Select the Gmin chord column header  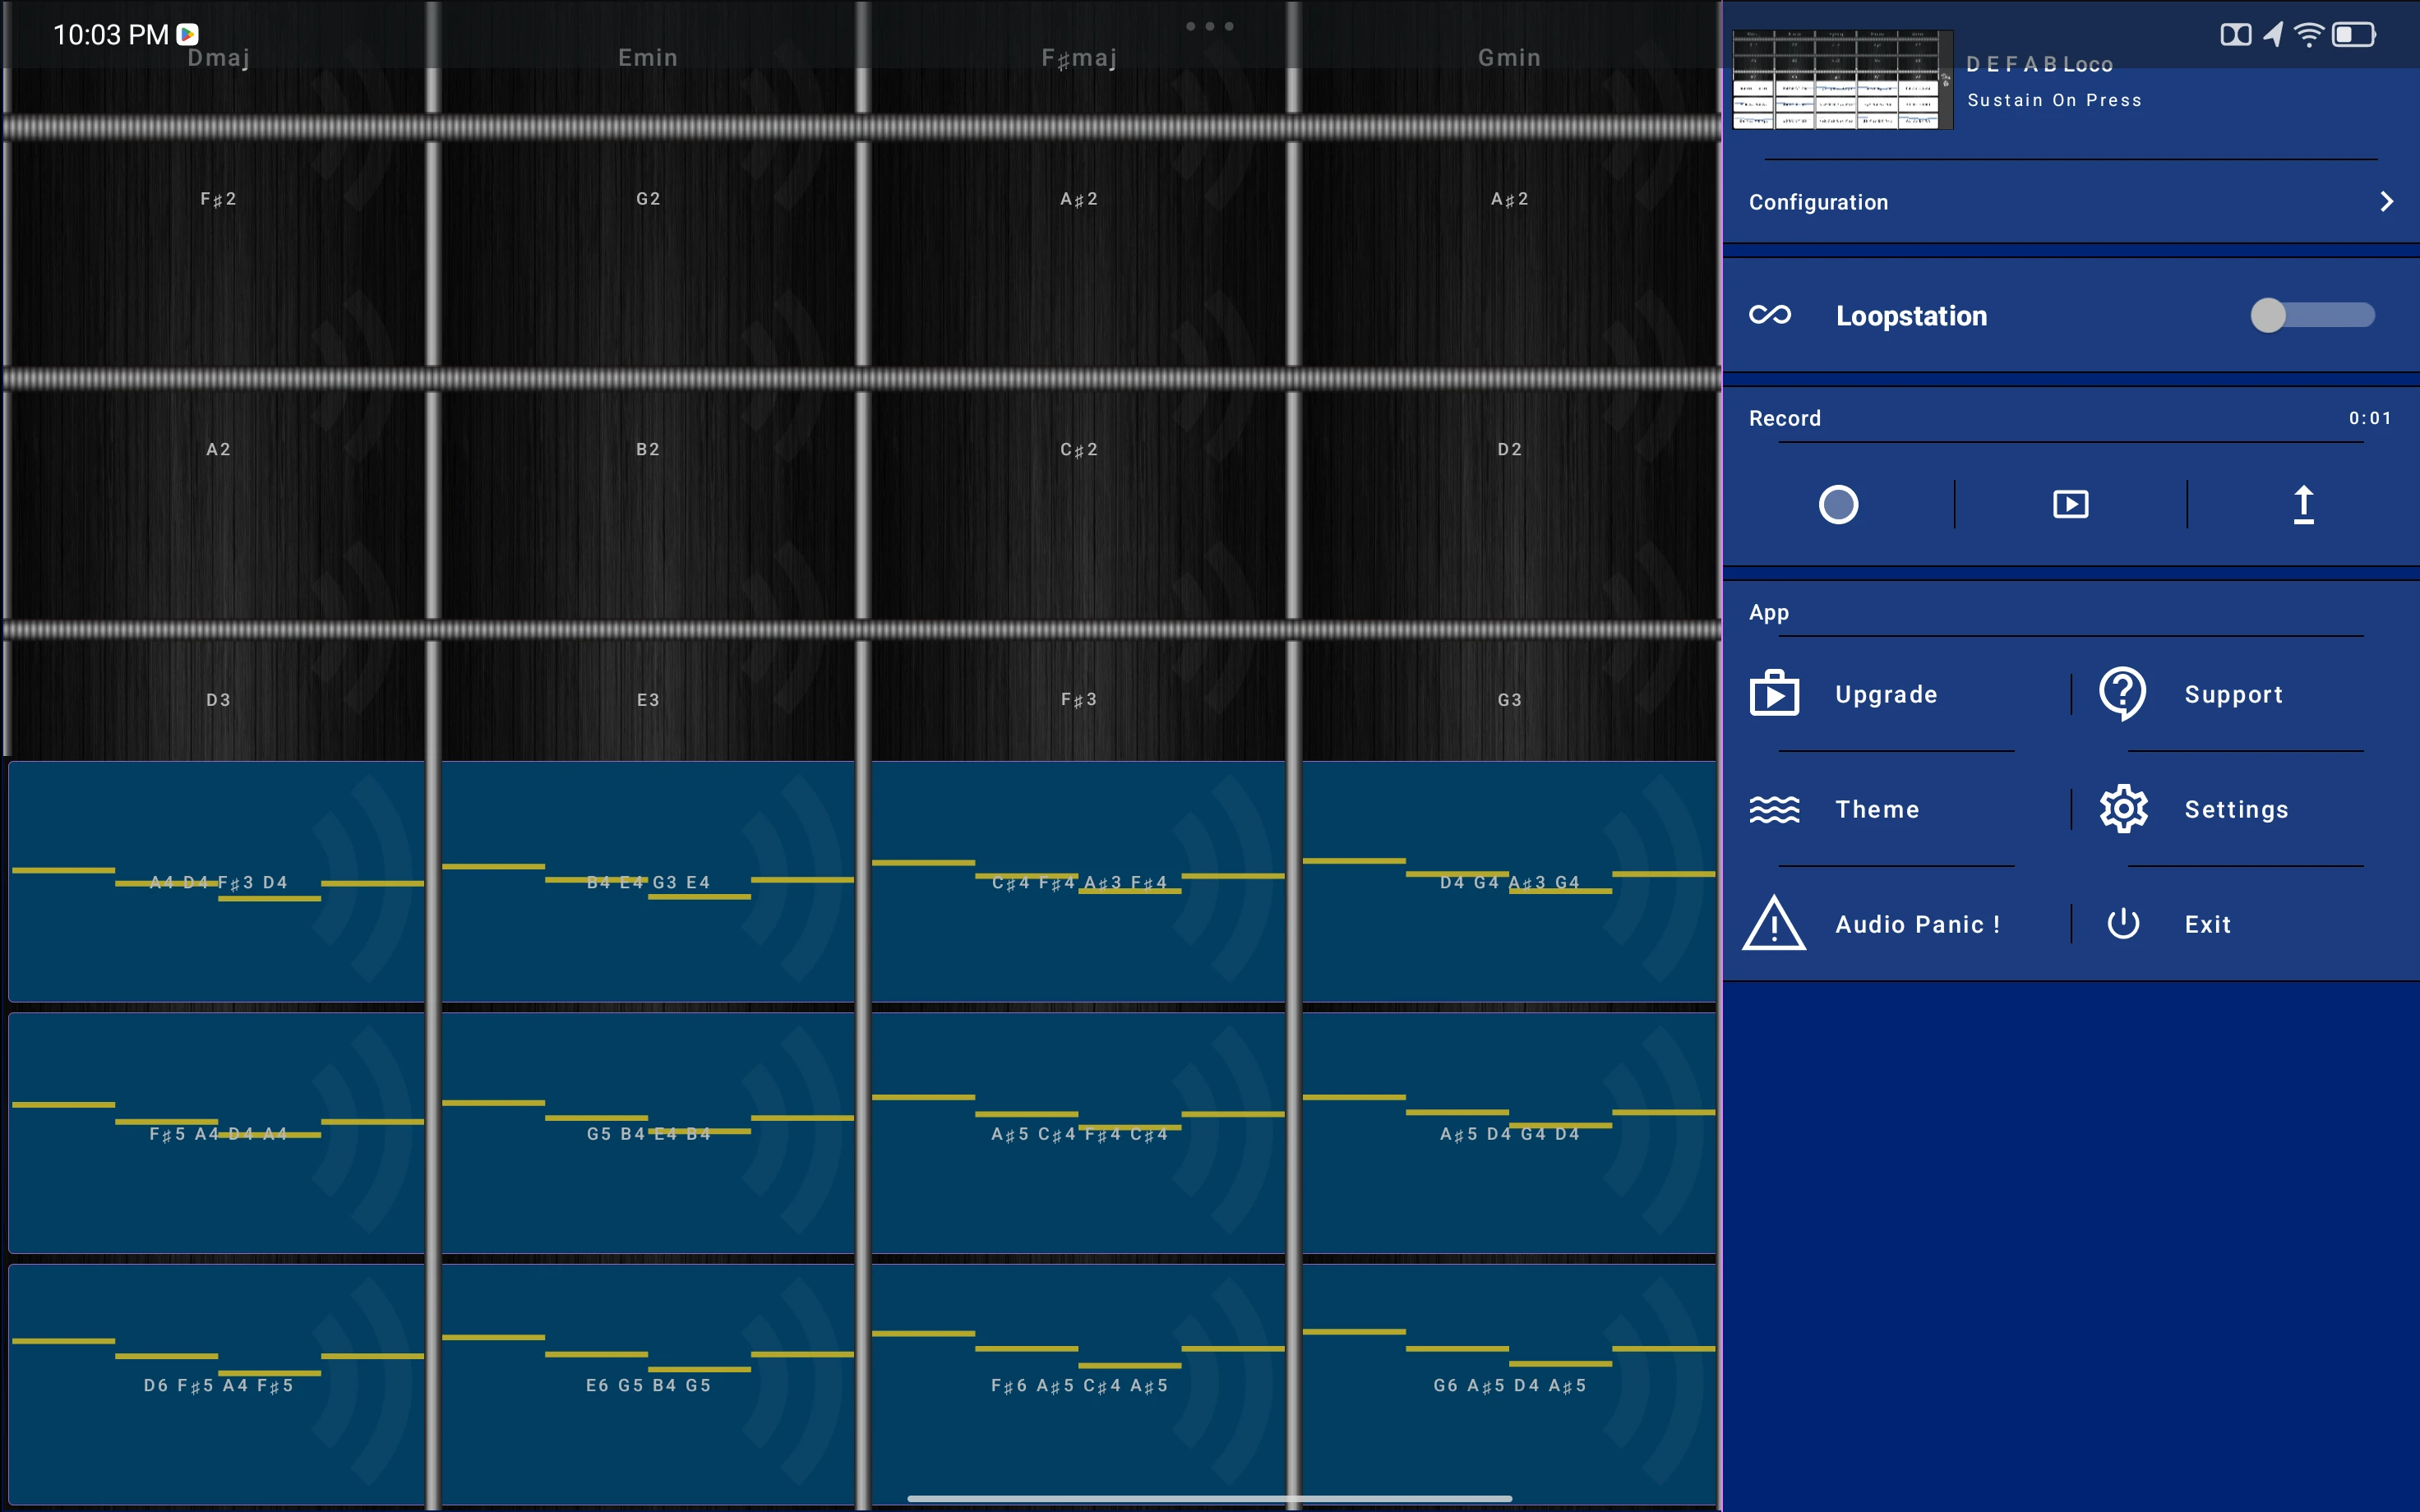click(1509, 58)
